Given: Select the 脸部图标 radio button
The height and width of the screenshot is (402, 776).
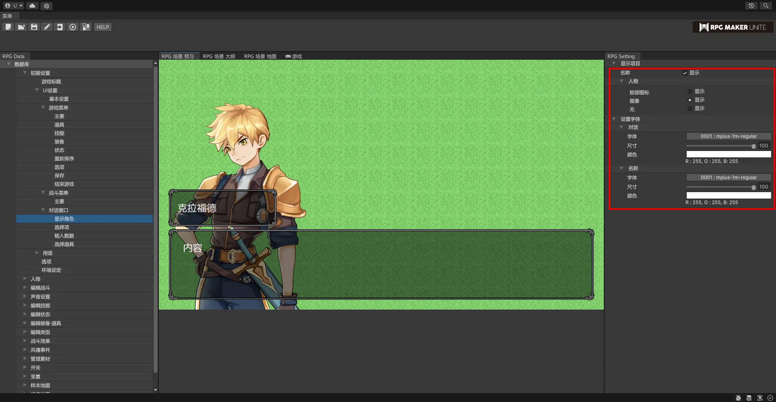Looking at the screenshot, I should click(690, 92).
